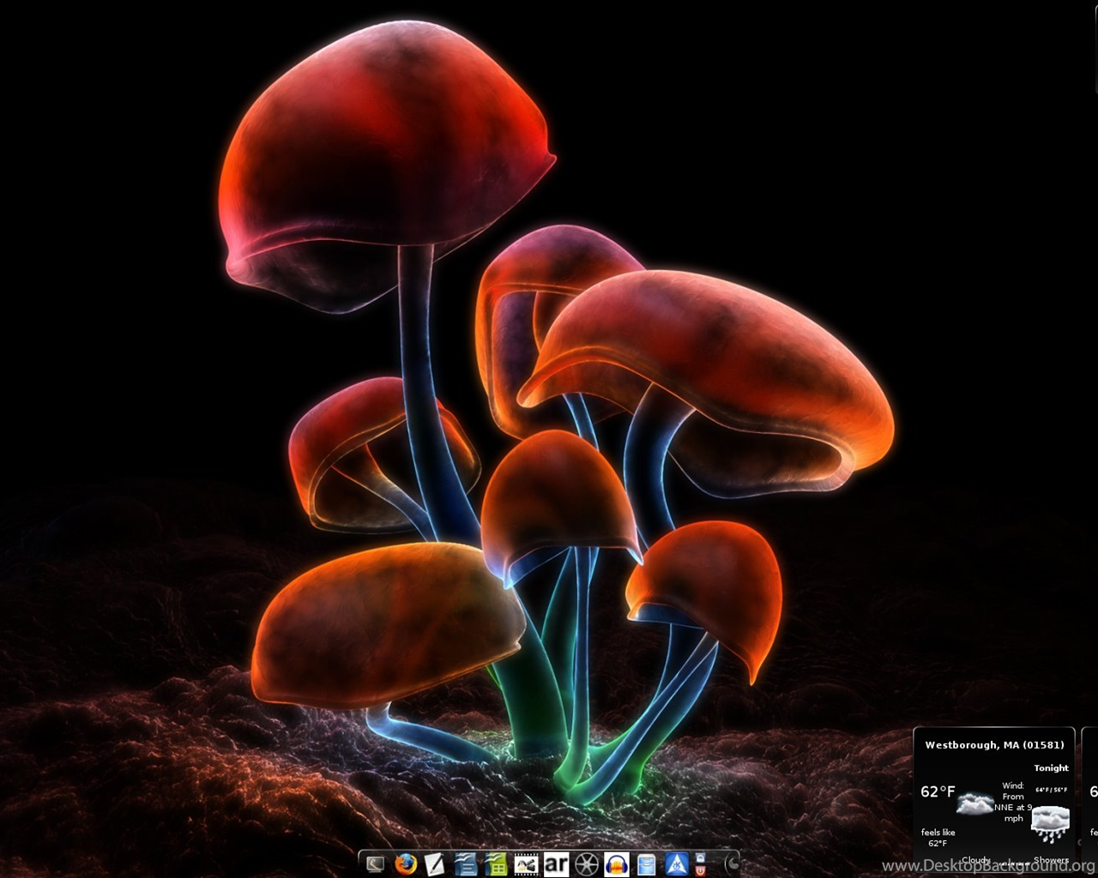1098x878 pixels.
Task: Launch OpenOffice Calc spreadsheet icon
Action: (x=495, y=863)
